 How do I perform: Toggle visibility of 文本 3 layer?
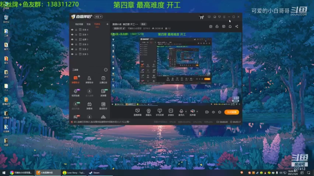[x=72, y=44]
